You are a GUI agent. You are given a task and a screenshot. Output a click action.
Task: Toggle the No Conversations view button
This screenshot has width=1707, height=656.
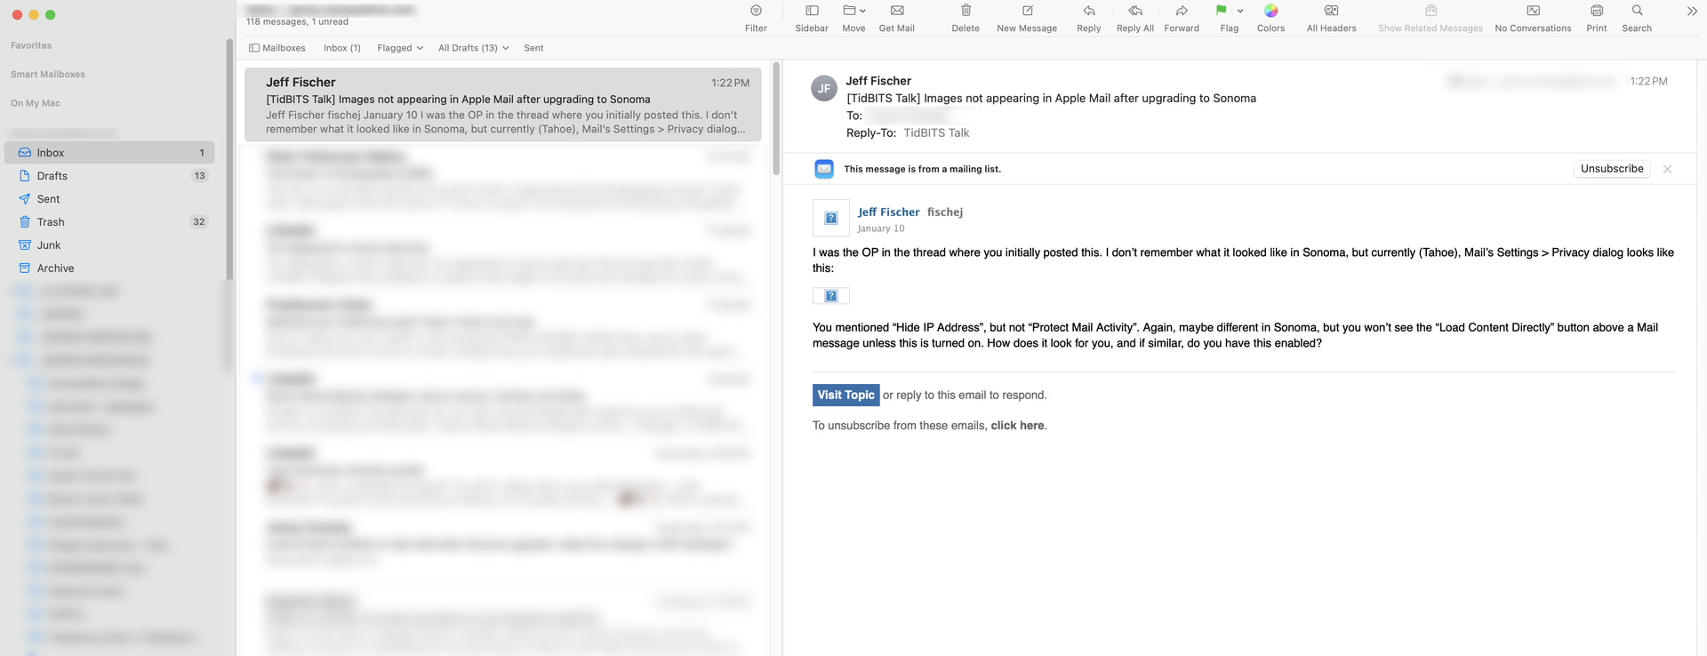(x=1533, y=12)
